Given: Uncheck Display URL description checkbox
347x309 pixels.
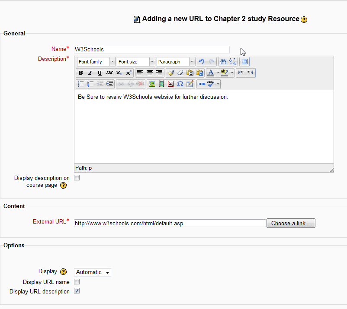Looking at the screenshot, I should tap(77, 291).
